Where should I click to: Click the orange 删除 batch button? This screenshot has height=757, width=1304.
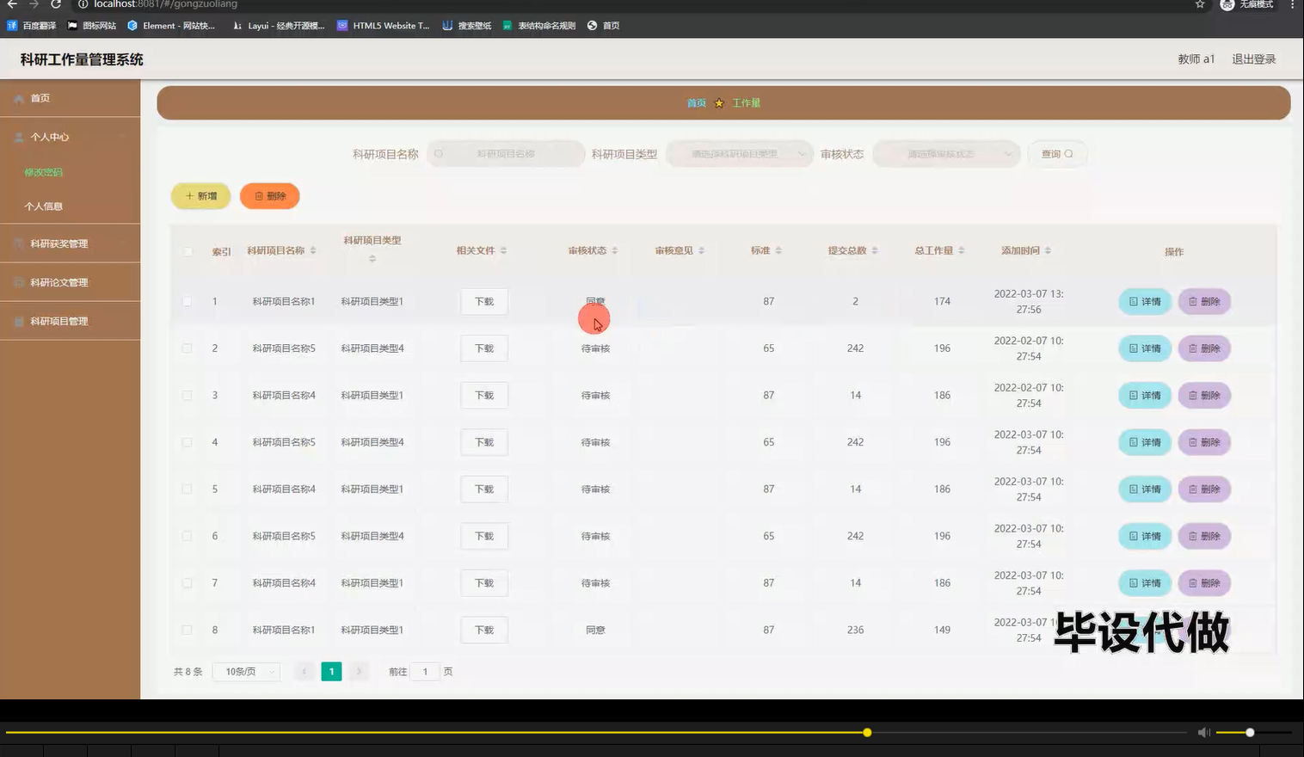click(x=270, y=196)
